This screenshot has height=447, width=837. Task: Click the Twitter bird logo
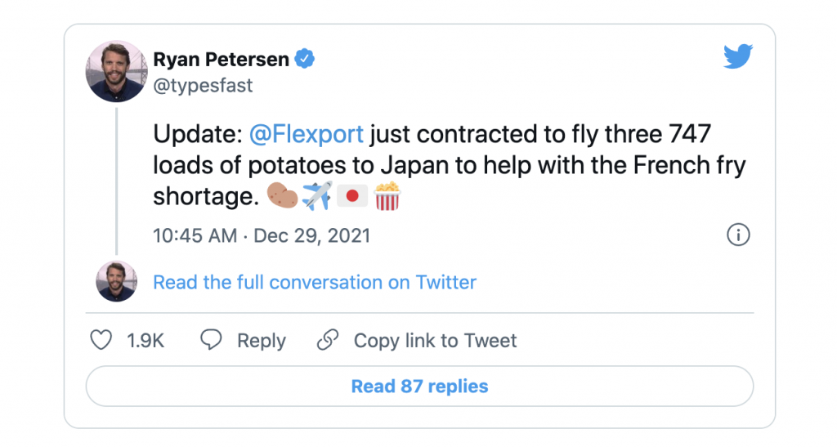point(737,56)
